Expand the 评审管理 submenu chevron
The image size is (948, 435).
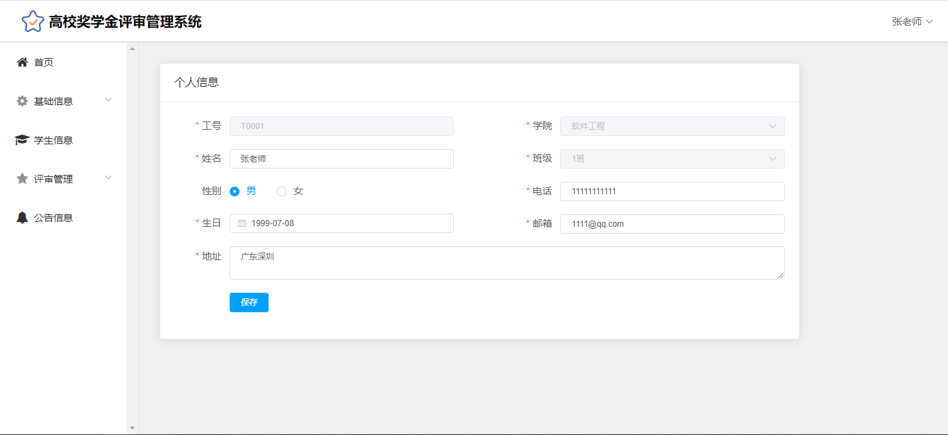[x=108, y=178]
